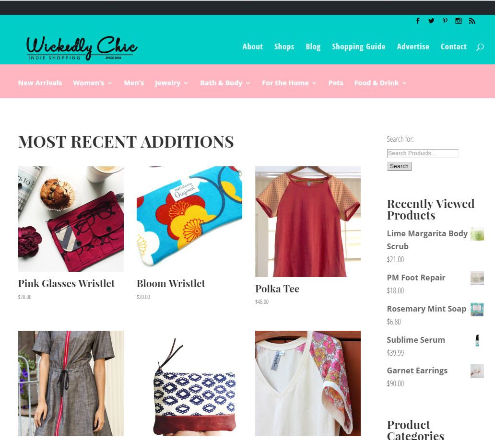The image size is (495, 440).
Task: Go to the Shops menu item
Action: coord(284,46)
